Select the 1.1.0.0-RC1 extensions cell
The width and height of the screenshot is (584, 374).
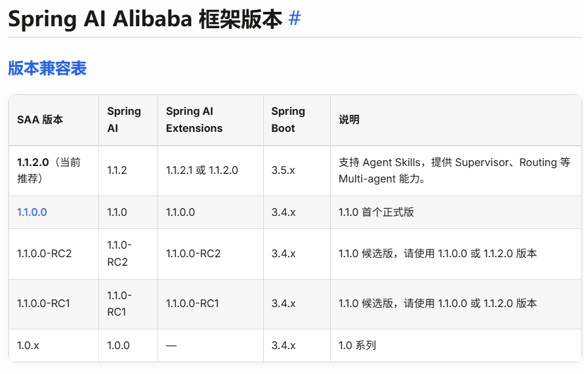click(x=211, y=304)
